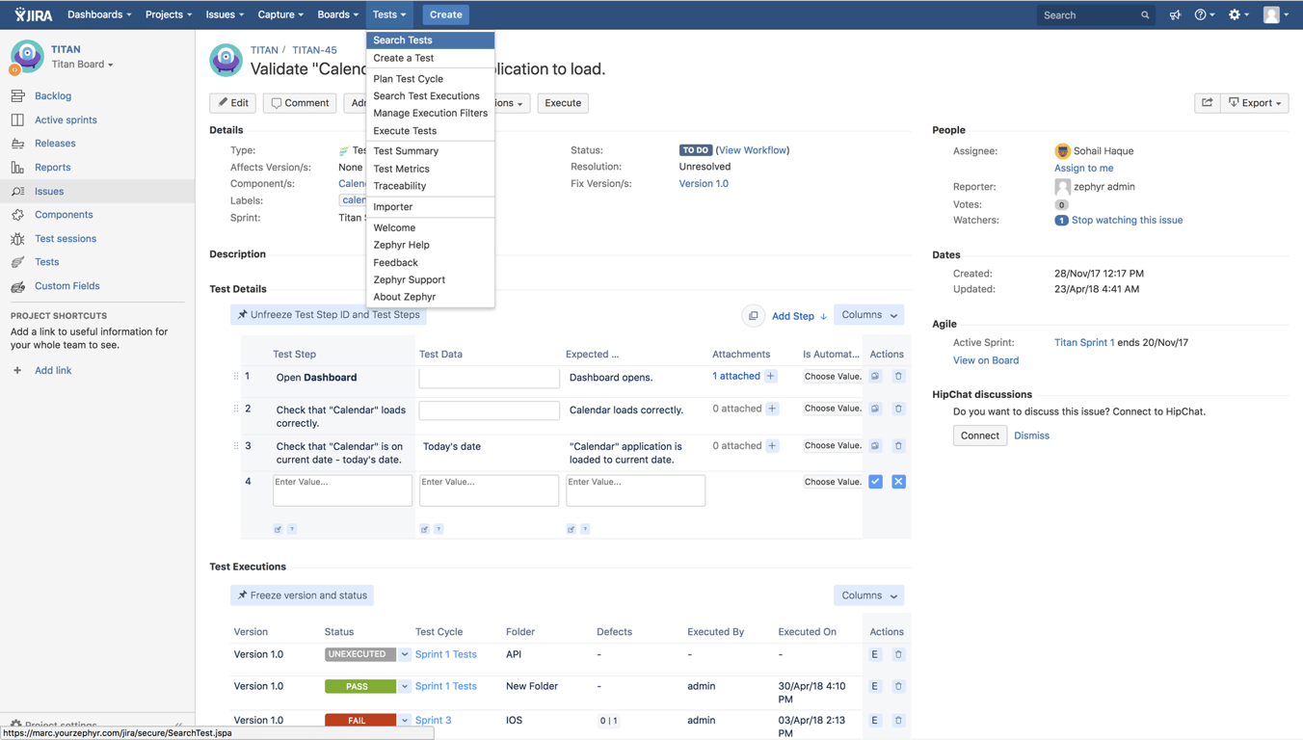The width and height of the screenshot is (1303, 740).
Task: Click the JIRA logo in the header
Action: pos(34,14)
